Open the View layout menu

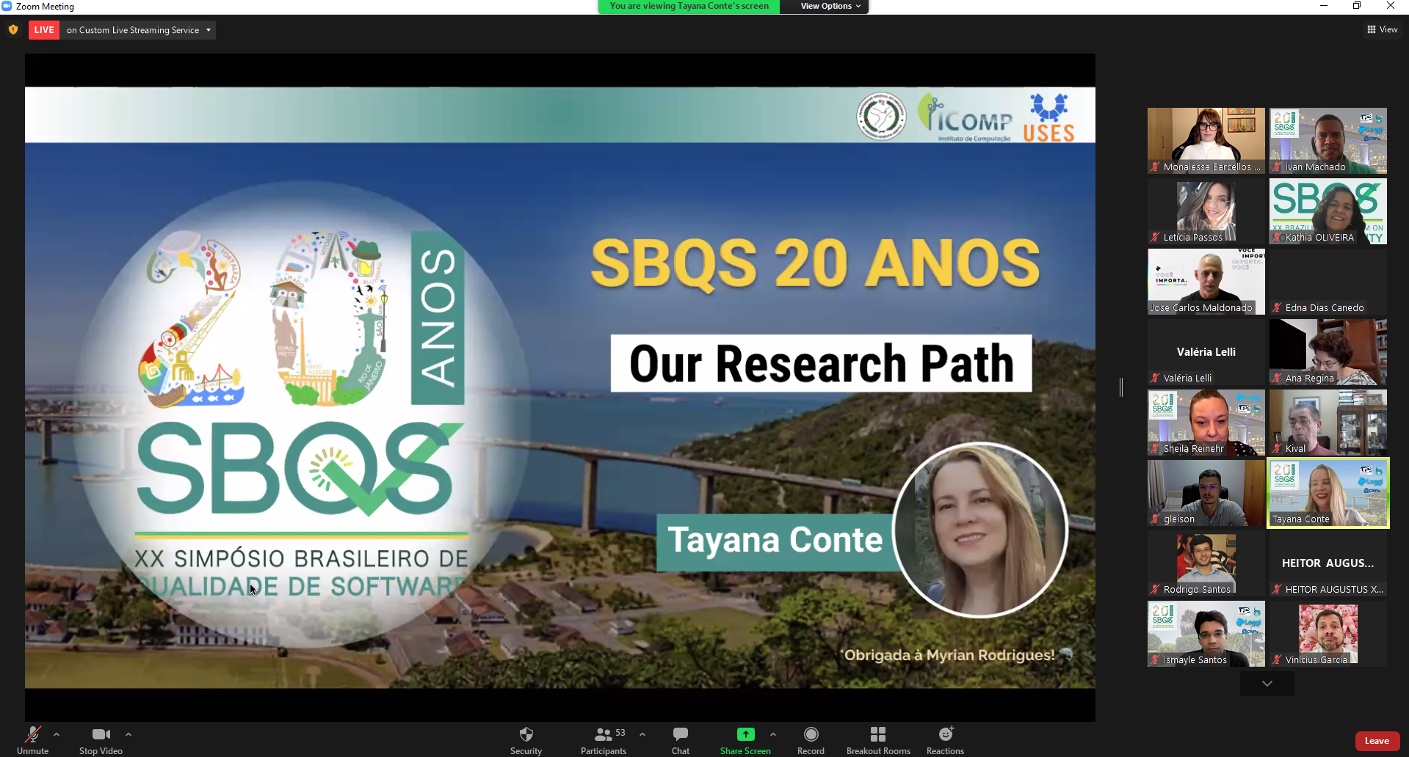[x=1382, y=29]
